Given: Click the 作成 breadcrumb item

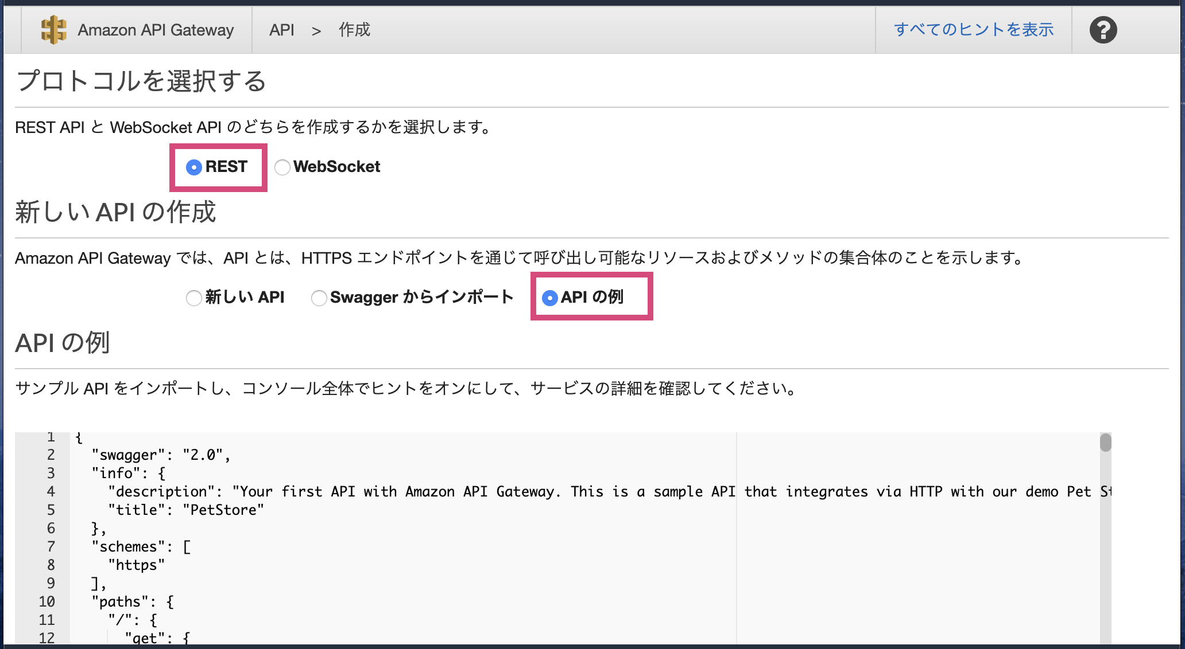Looking at the screenshot, I should click(354, 30).
